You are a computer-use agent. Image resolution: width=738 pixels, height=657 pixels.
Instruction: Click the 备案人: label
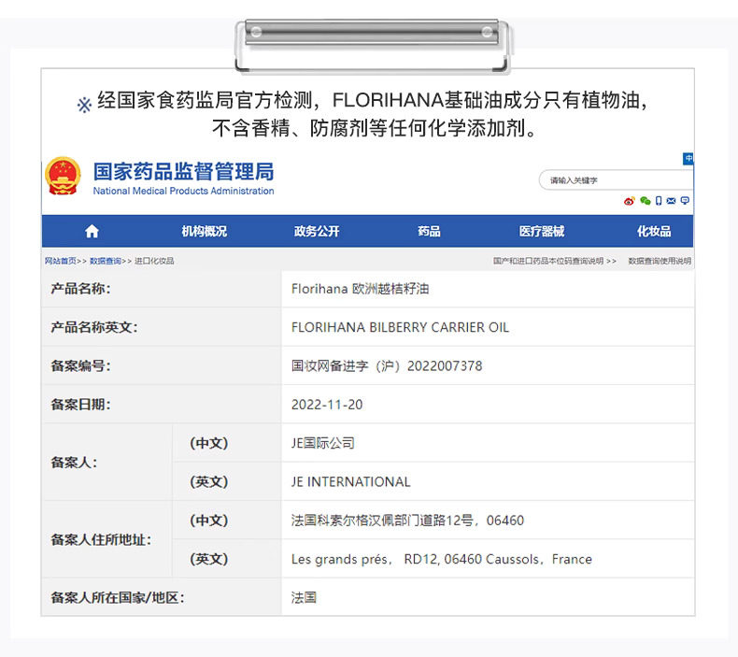point(74,463)
